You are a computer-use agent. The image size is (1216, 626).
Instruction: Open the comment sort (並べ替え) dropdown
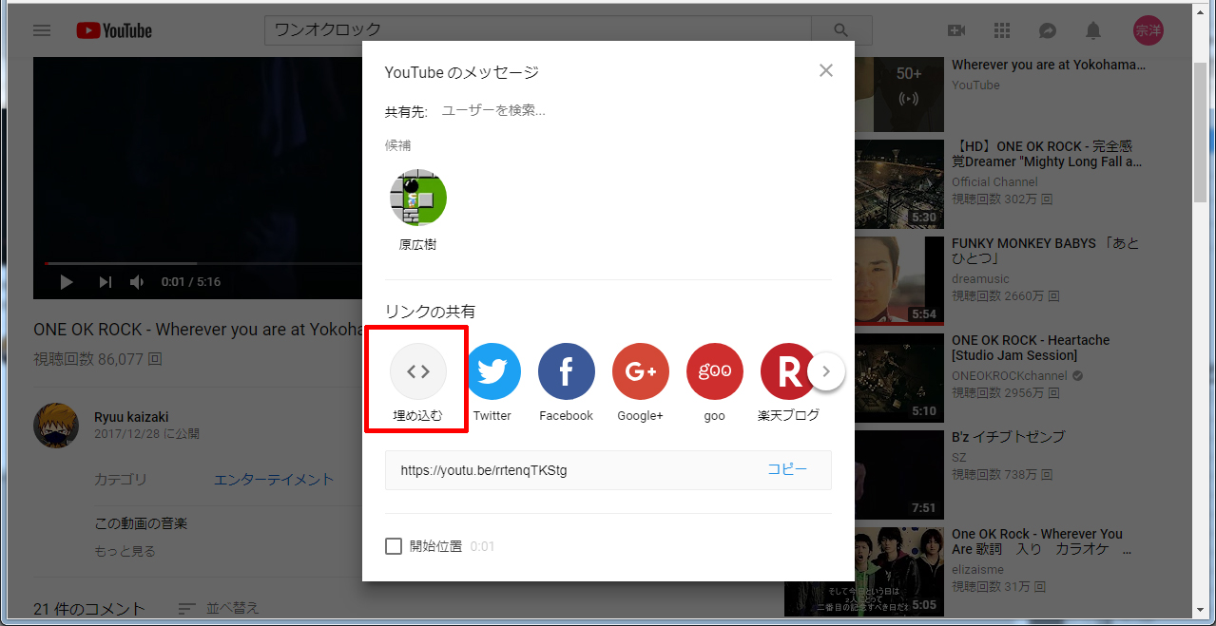tap(220, 608)
